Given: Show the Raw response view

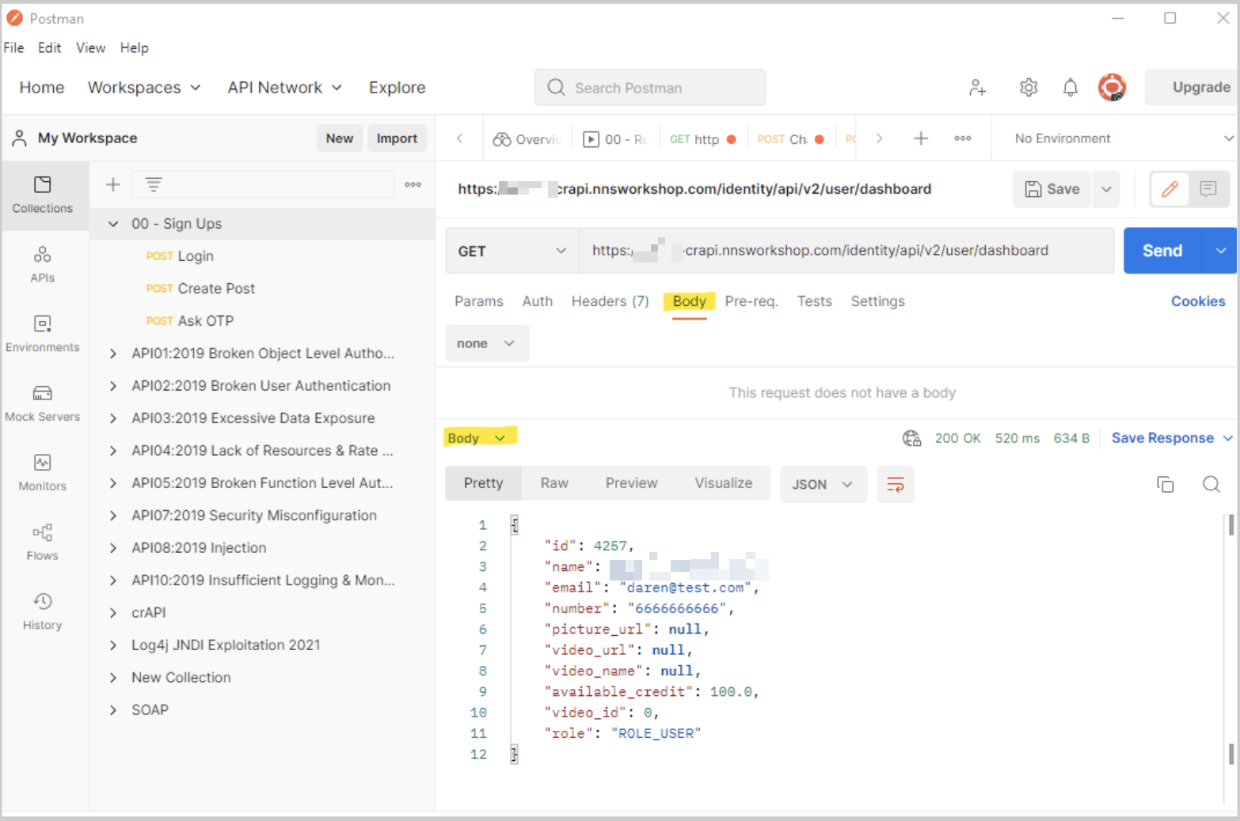Looking at the screenshot, I should (554, 483).
